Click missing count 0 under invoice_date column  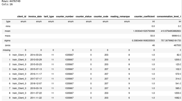click(41, 50)
